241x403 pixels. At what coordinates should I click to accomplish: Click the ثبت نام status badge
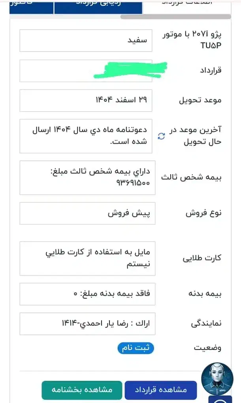(136, 348)
